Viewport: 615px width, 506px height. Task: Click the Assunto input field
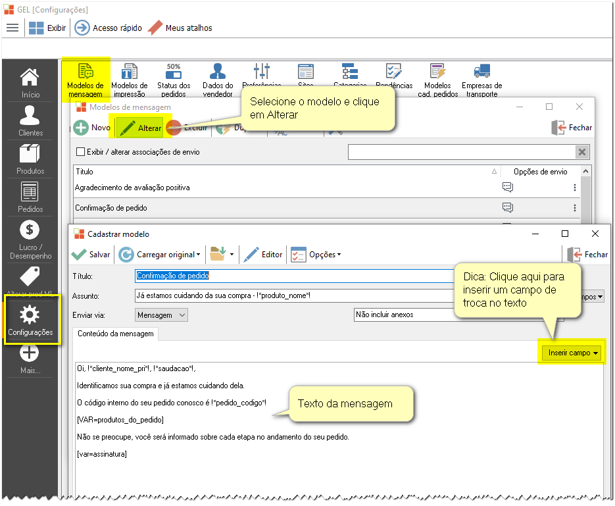point(294,295)
